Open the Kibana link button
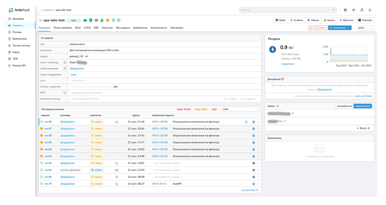Image resolution: width=386 pixels, height=205 pixels. coord(313,20)
